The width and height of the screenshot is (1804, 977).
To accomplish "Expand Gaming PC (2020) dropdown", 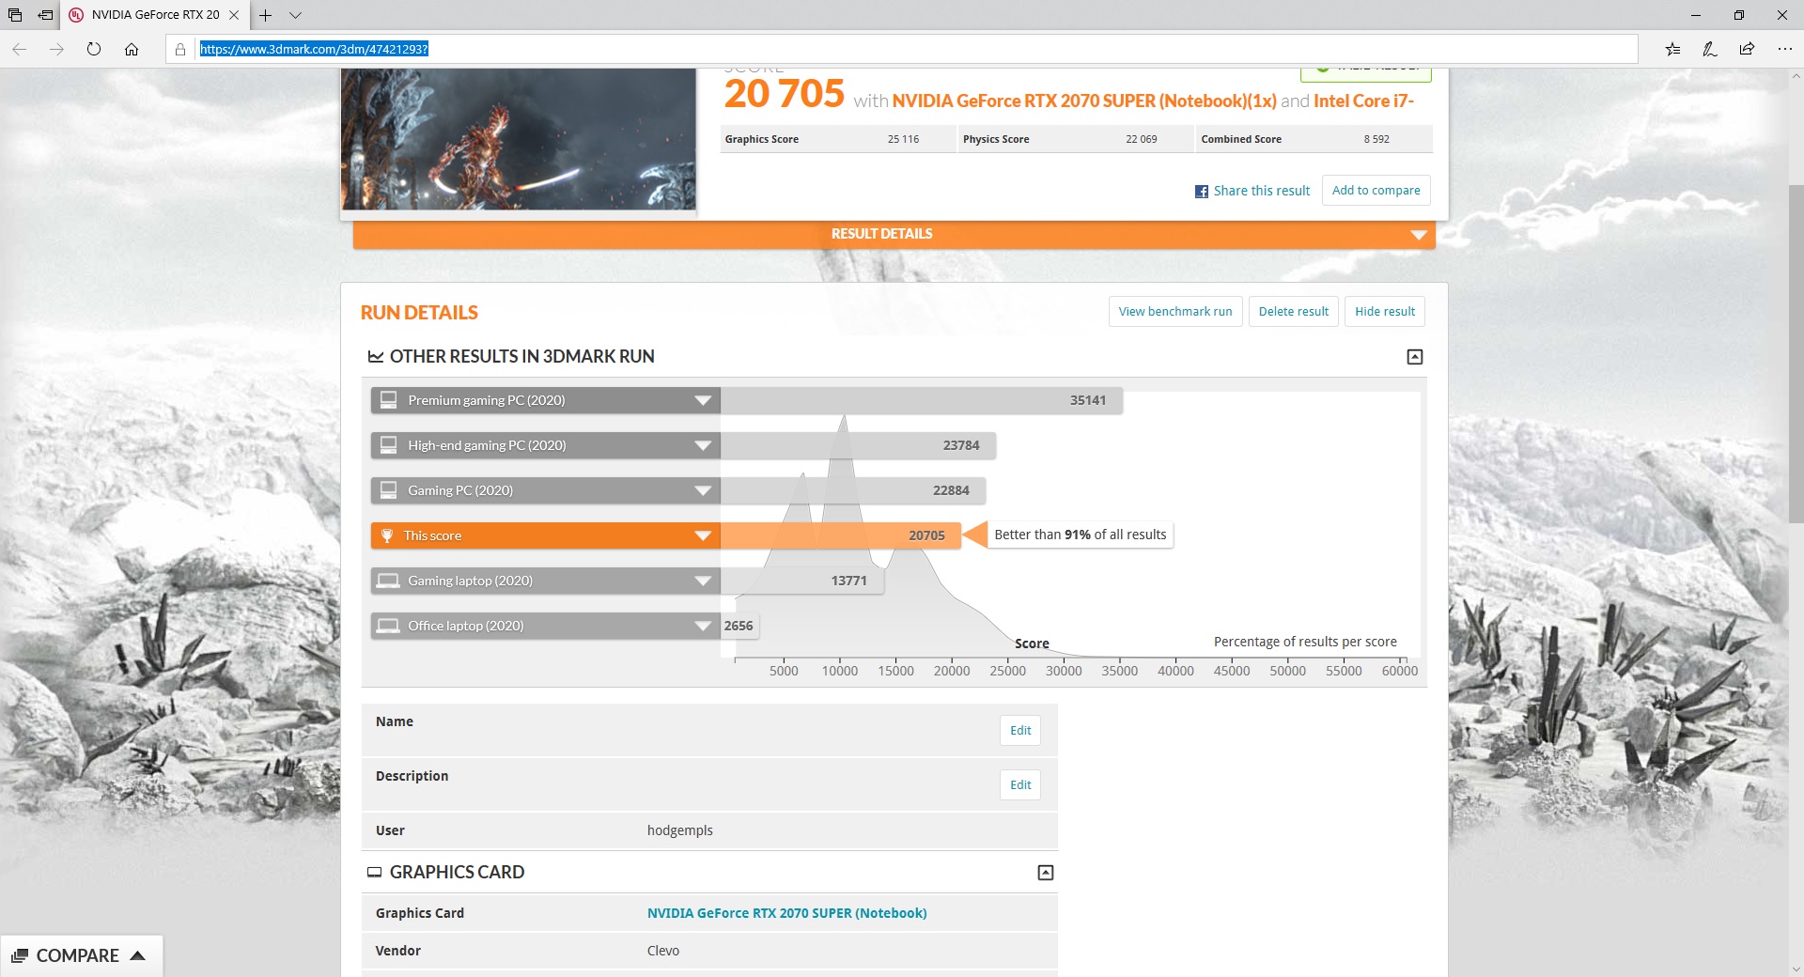I will 703,490.
